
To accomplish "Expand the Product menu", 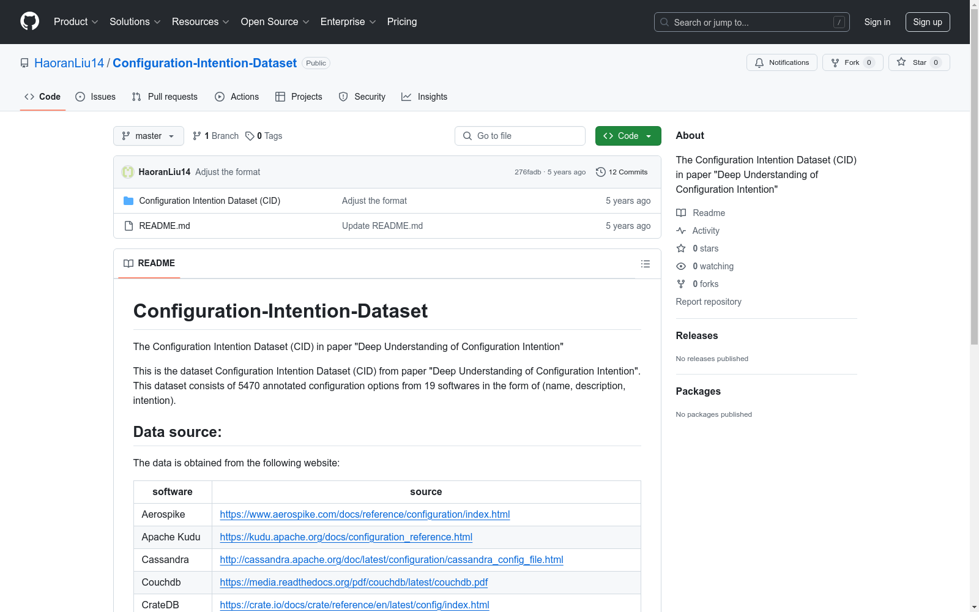I will pos(76,22).
